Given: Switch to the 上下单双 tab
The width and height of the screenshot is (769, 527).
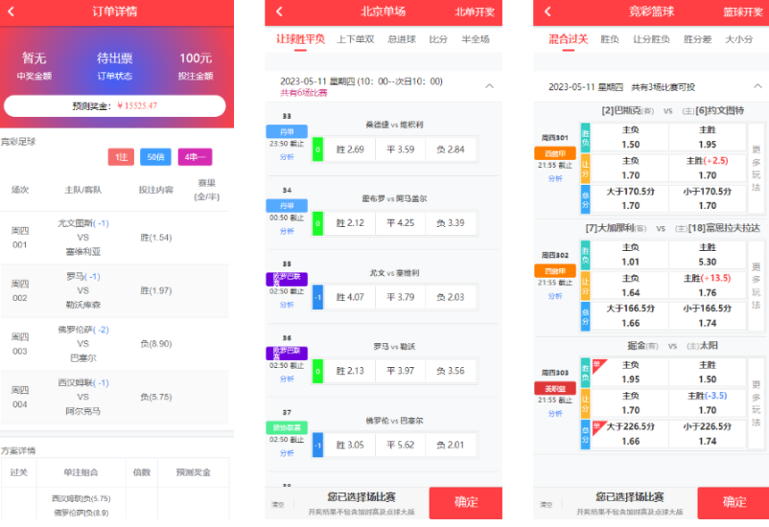Looking at the screenshot, I should click(x=356, y=40).
